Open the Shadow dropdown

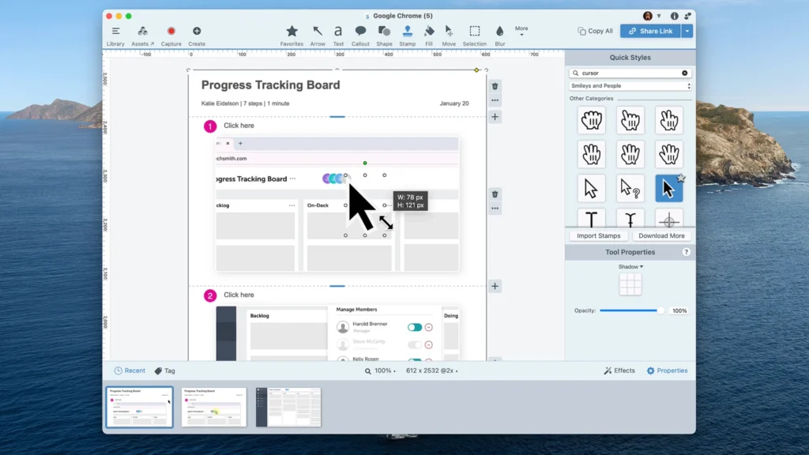coord(630,267)
